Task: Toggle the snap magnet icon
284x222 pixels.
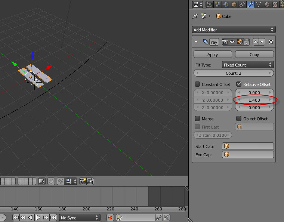Action: click(60, 181)
